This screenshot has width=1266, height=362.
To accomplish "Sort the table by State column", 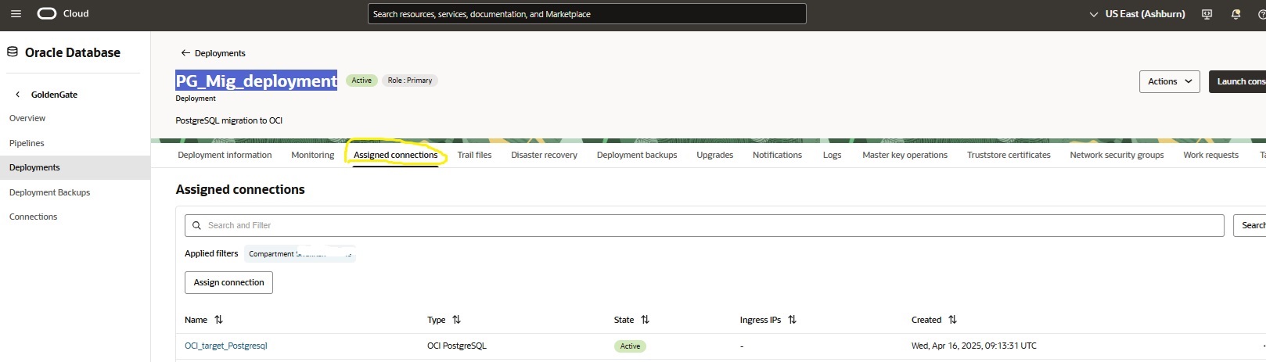I will click(645, 320).
